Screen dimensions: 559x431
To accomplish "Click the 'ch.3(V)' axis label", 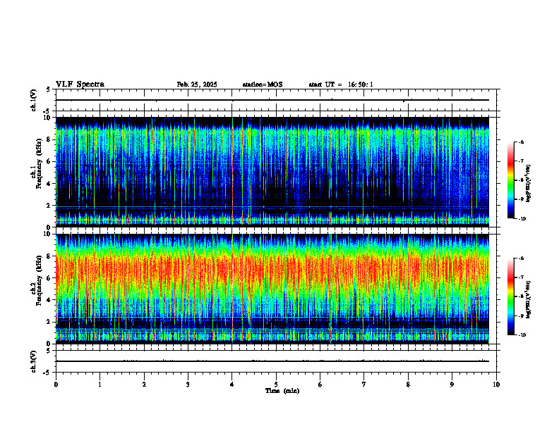I will 33,361.
